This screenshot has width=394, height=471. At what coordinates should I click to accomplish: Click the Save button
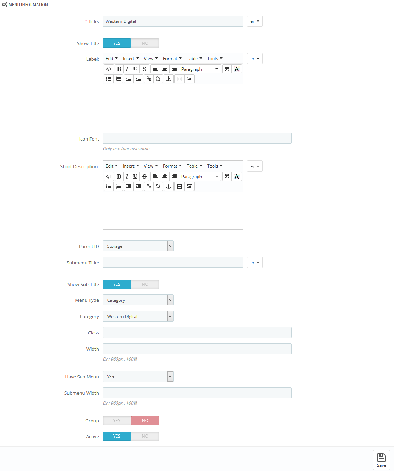[x=382, y=460]
